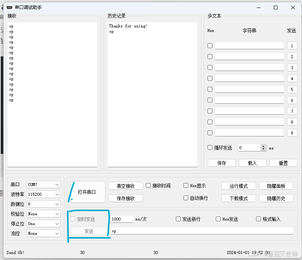Screen dimensions: 302x260
Task: Click the 隐藏面板 button
Action: pyautogui.click(x=276, y=186)
